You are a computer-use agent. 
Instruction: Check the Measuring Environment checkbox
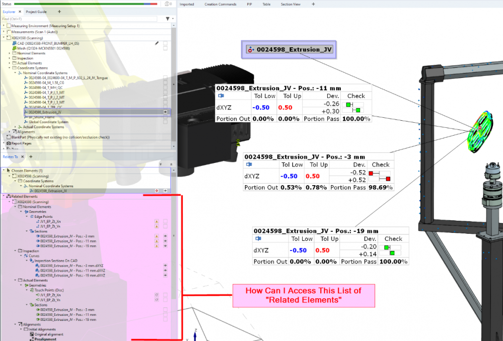8,26
